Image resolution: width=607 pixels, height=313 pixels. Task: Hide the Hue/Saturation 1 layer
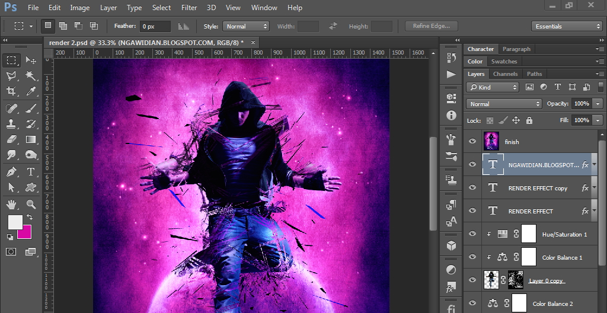tap(472, 234)
